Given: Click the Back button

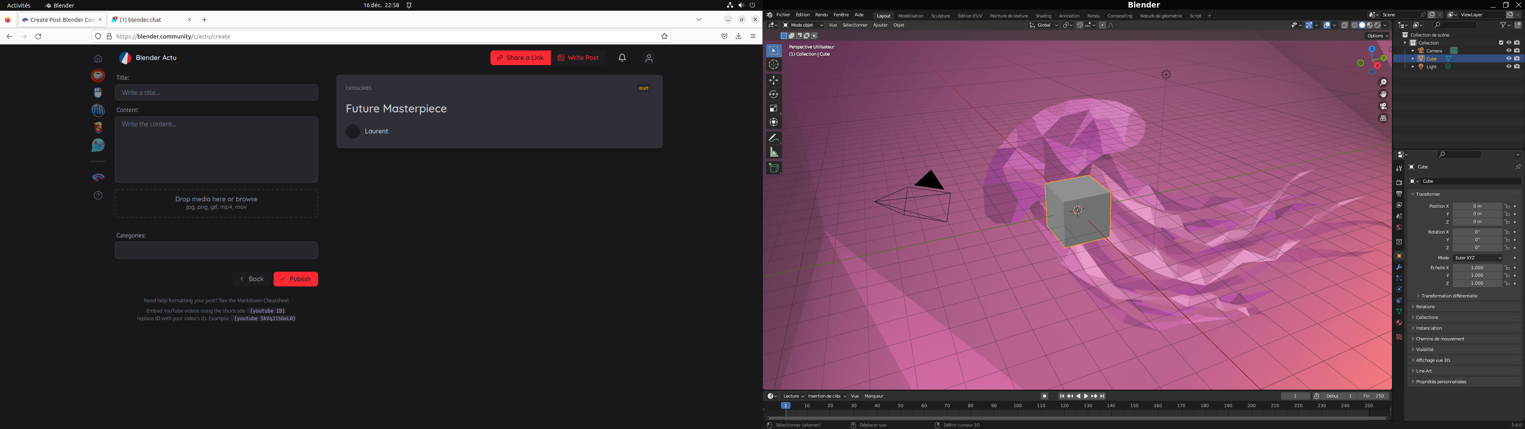Looking at the screenshot, I should (252, 279).
